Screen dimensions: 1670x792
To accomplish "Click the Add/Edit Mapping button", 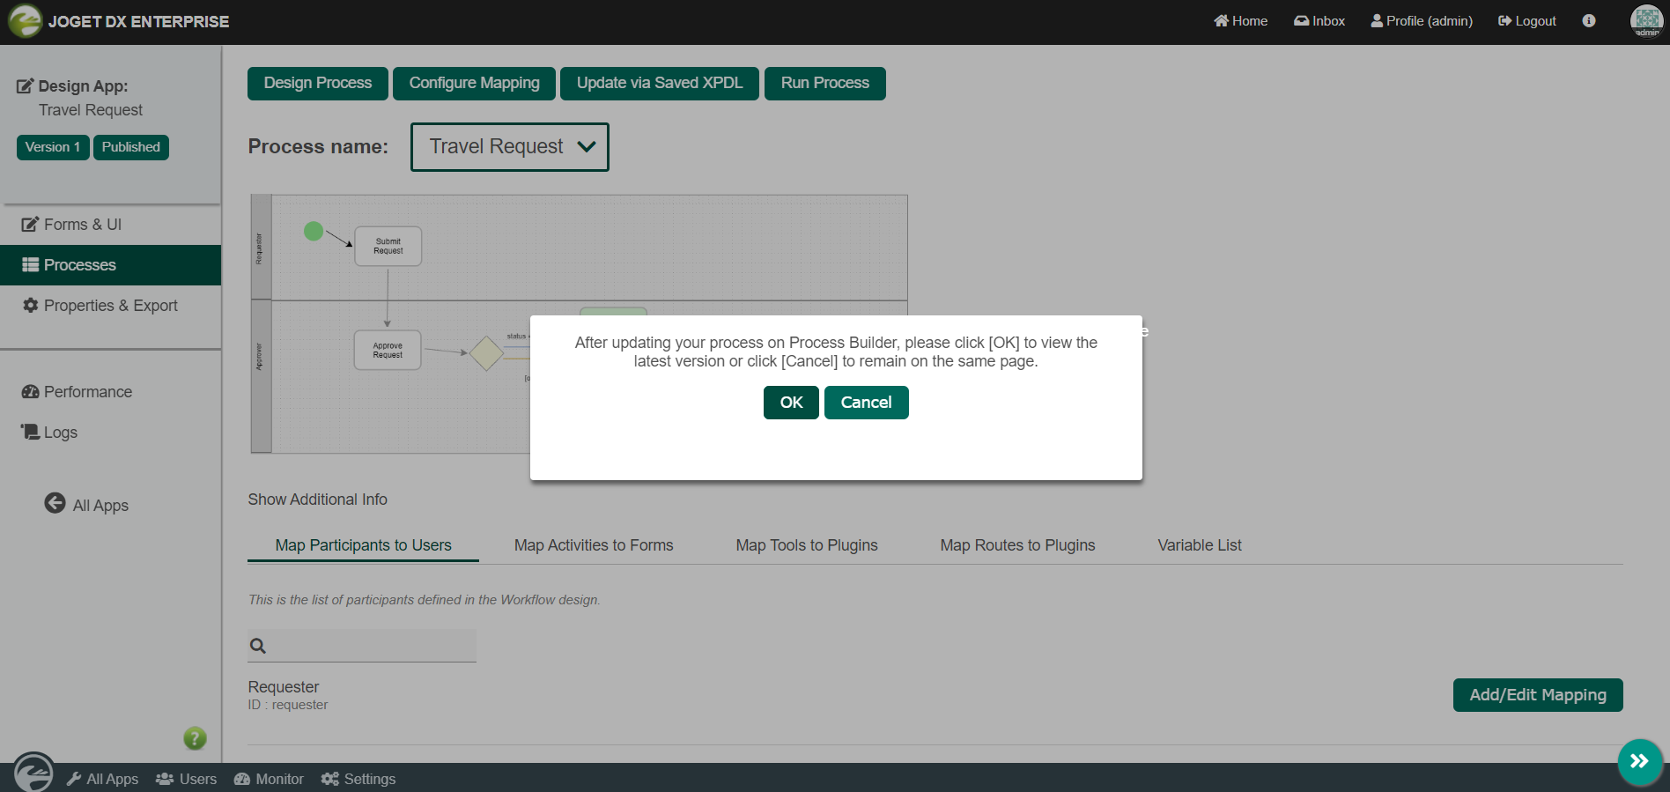I will click(1537, 695).
